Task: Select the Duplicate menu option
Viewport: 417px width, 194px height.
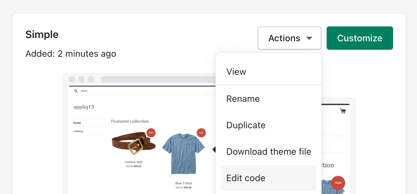Action: 246,125
